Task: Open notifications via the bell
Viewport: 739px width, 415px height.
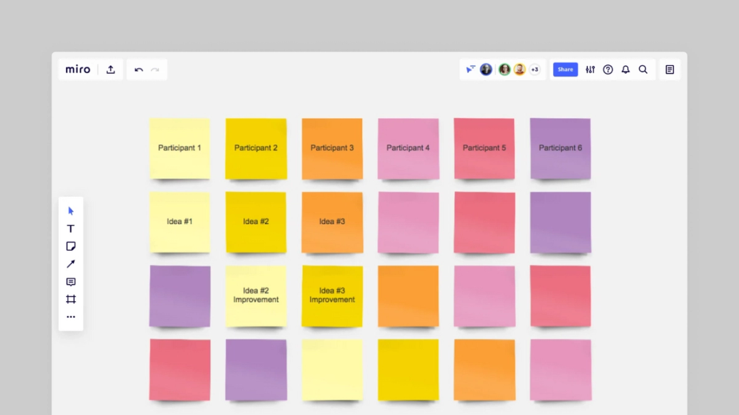Action: (x=625, y=69)
